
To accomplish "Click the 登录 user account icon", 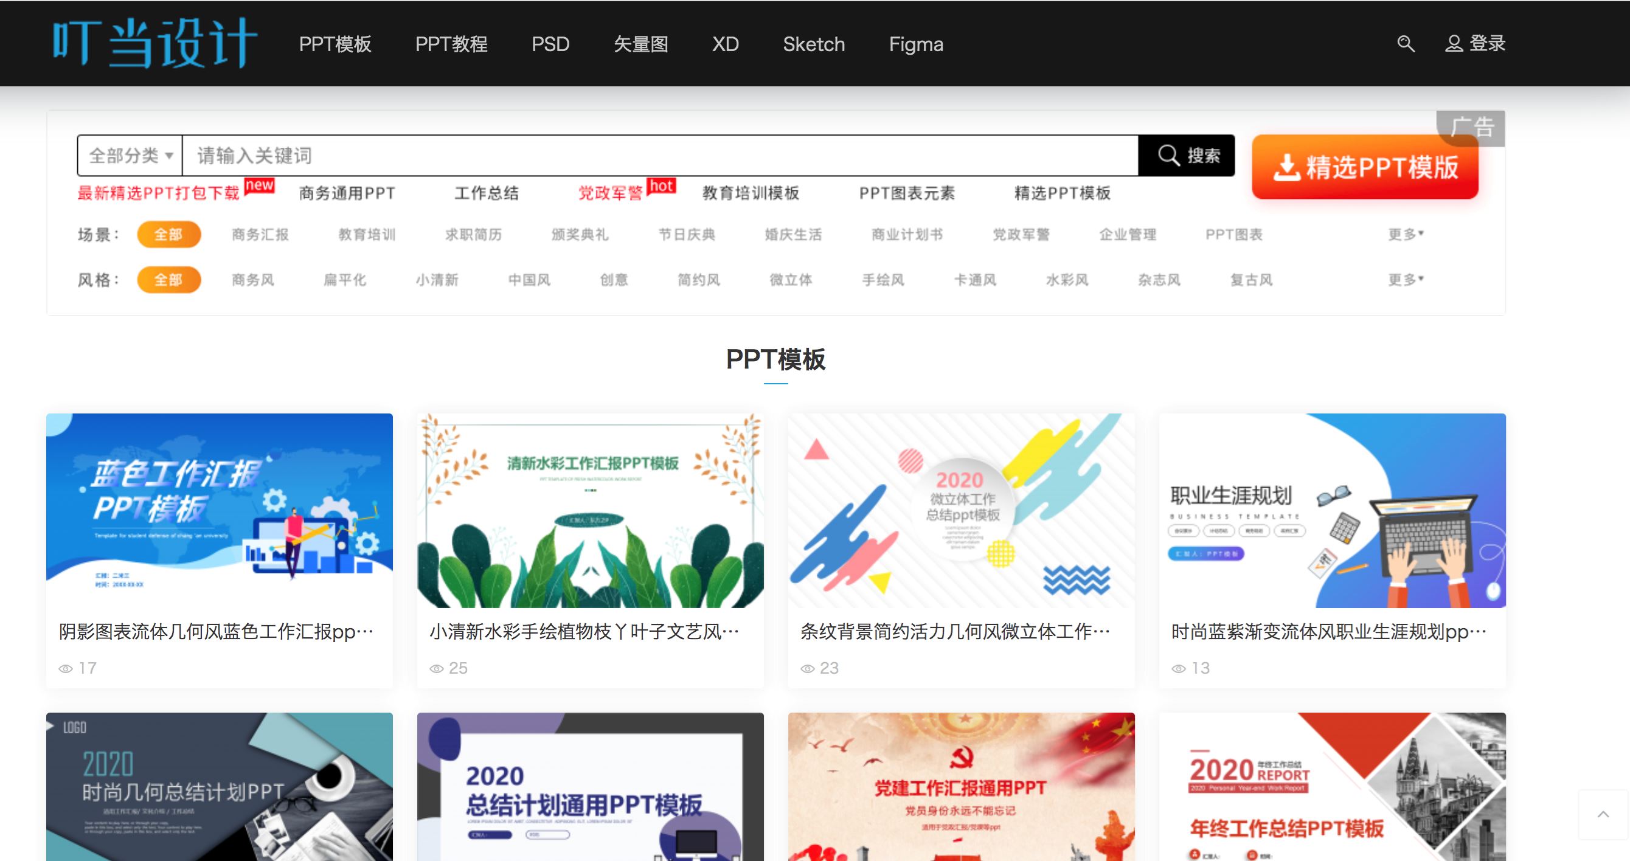I will (1454, 43).
